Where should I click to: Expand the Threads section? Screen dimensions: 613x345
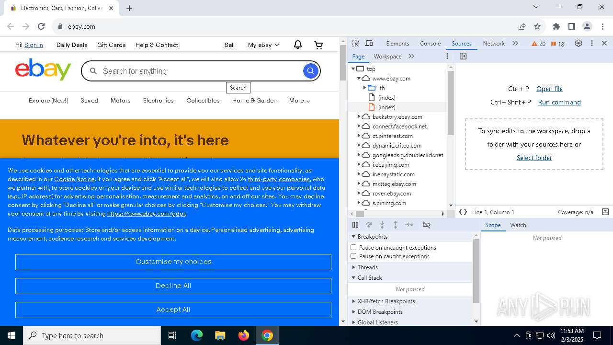pos(353,267)
